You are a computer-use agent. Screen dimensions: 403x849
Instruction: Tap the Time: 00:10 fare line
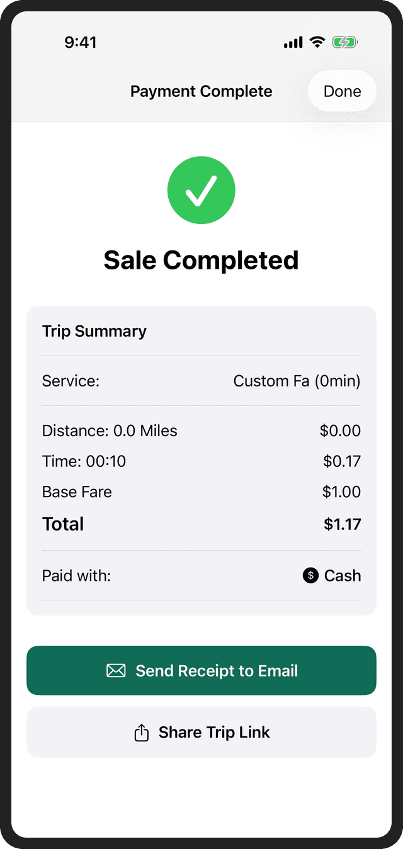tap(201, 461)
